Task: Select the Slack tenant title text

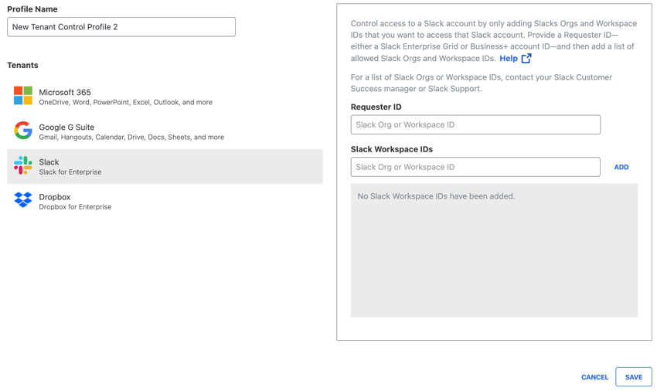Action: coord(49,161)
